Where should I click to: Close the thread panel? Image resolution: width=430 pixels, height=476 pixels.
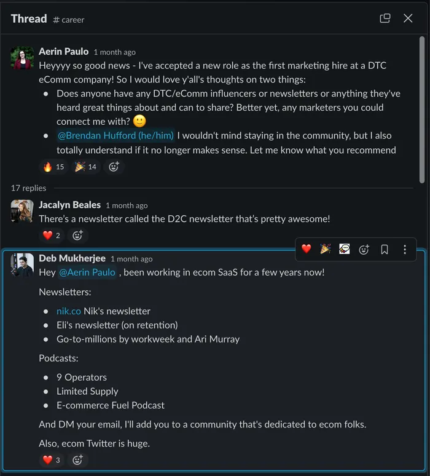click(408, 18)
